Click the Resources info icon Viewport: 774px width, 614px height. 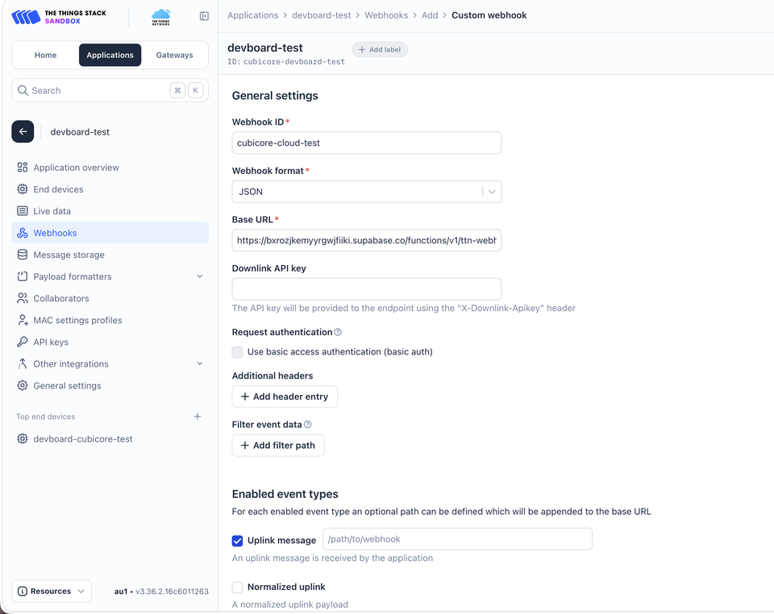[23, 591]
